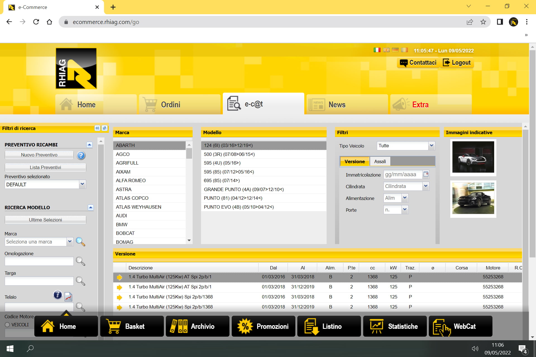Click the Omologazione input field

(39, 261)
